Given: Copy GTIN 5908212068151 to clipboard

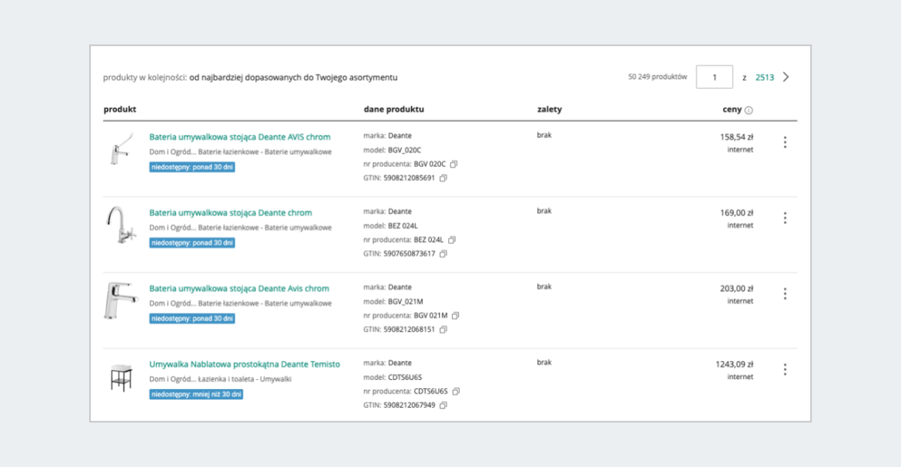Looking at the screenshot, I should coord(443,330).
